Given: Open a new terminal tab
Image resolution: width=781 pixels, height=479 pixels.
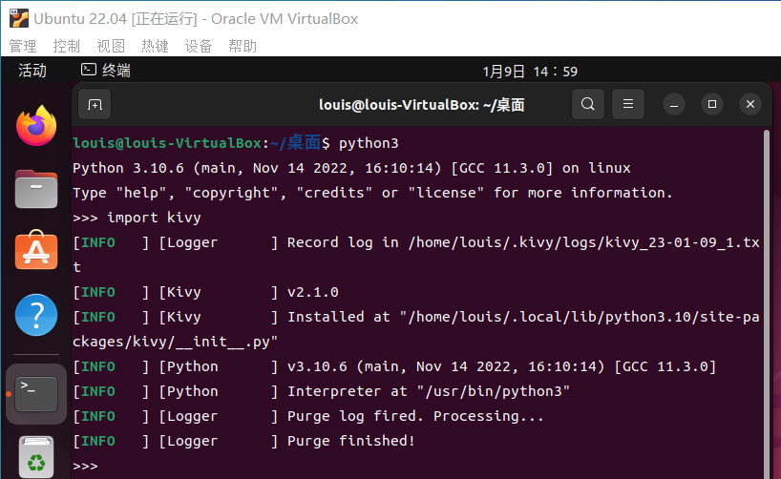Looking at the screenshot, I should coord(95,105).
